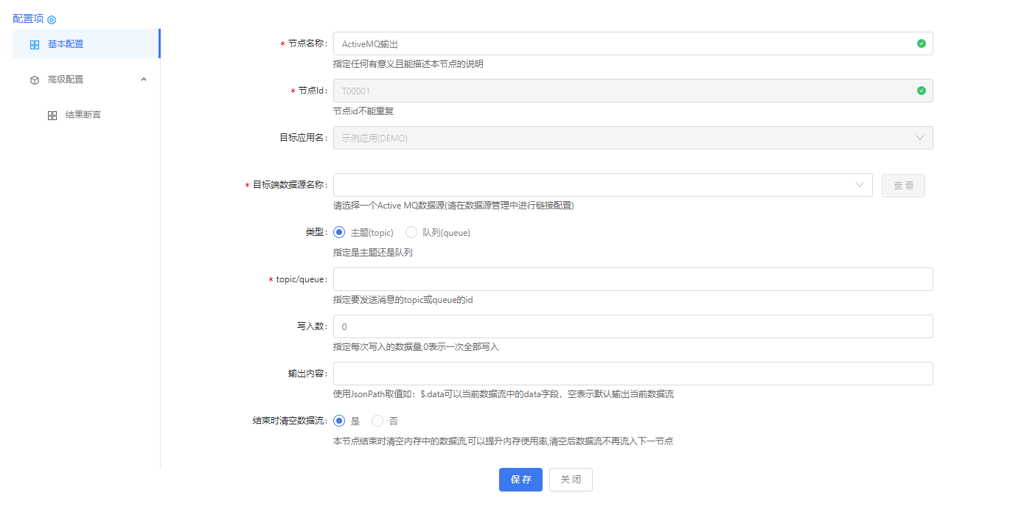Click the 输出内容 input field
1010x518 pixels.
tap(633, 374)
